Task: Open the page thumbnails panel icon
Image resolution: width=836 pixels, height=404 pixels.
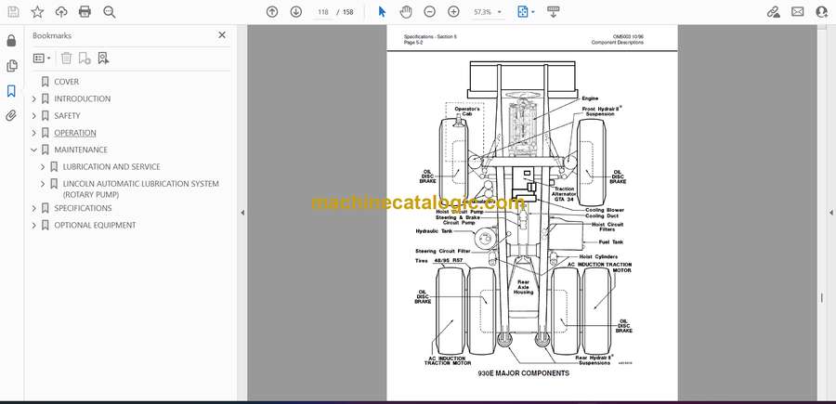Action: (11, 66)
